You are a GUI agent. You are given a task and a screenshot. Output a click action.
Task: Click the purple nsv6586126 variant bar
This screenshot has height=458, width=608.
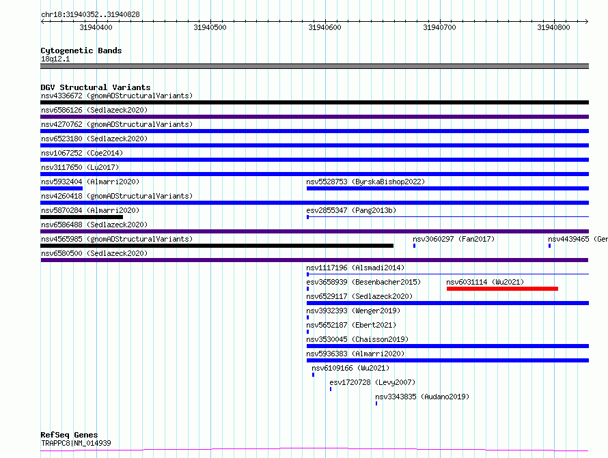314,117
